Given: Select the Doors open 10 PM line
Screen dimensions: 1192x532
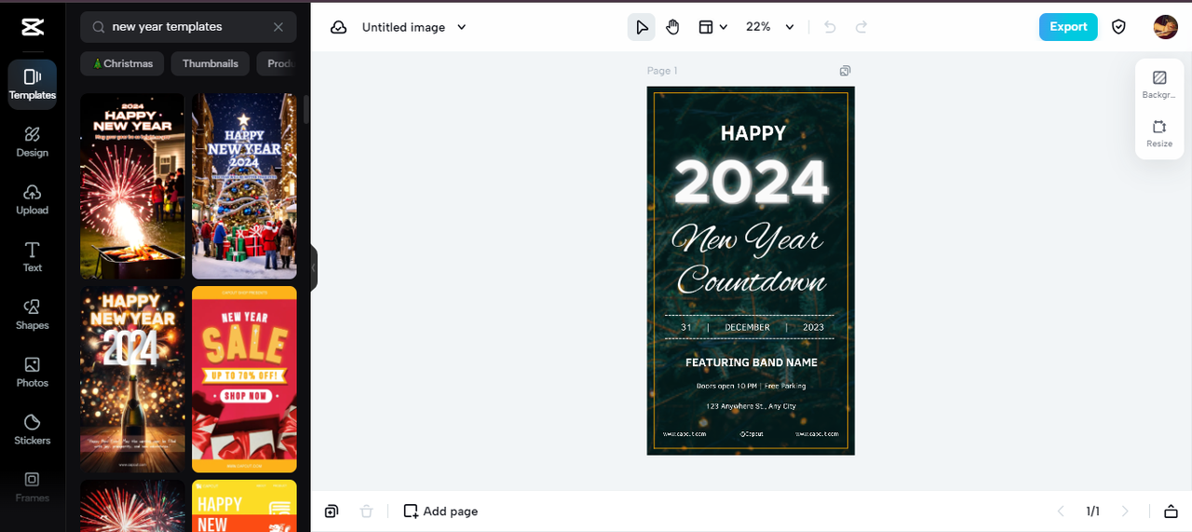Looking at the screenshot, I should (752, 386).
